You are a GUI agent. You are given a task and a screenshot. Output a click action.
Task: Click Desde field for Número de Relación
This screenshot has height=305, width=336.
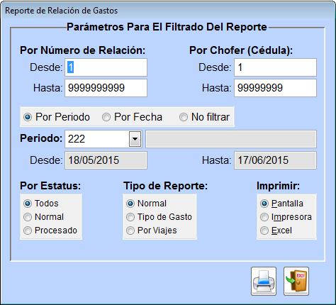pyautogui.click(x=106, y=67)
